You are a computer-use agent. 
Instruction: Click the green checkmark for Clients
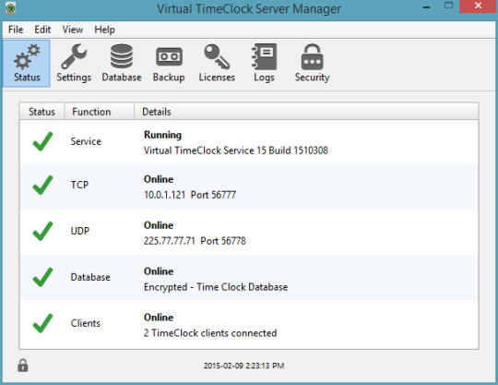(42, 323)
